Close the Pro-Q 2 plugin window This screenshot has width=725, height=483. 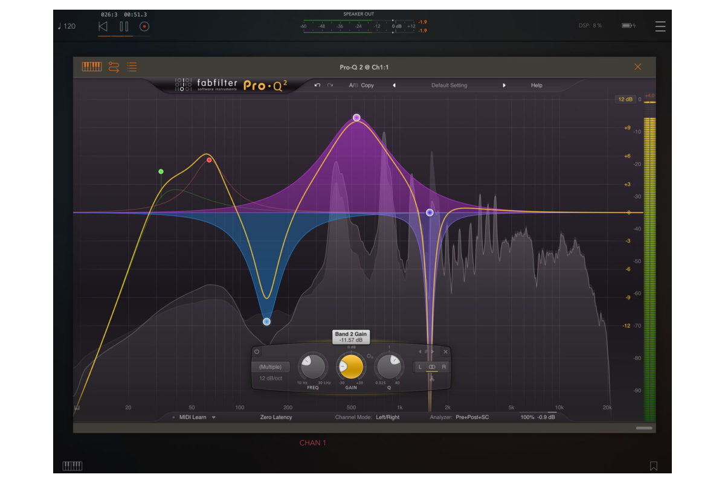click(637, 67)
